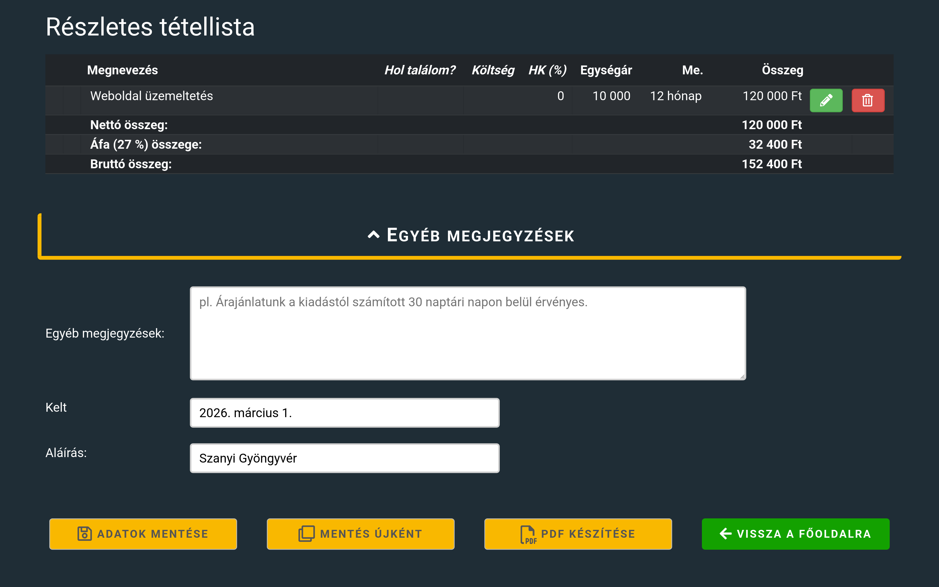
Task: Click the Mentés újként button
Action: [x=360, y=534]
